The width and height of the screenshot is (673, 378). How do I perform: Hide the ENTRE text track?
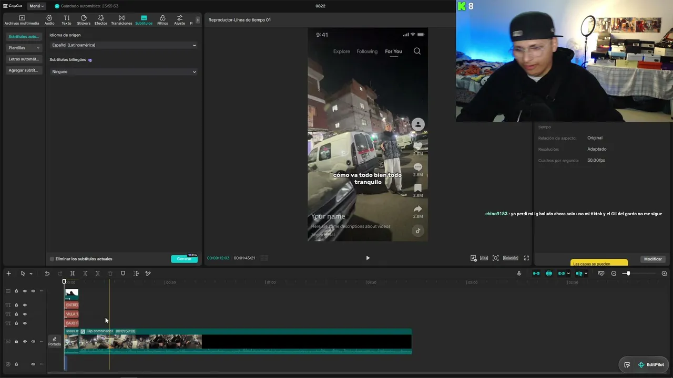pos(25,305)
